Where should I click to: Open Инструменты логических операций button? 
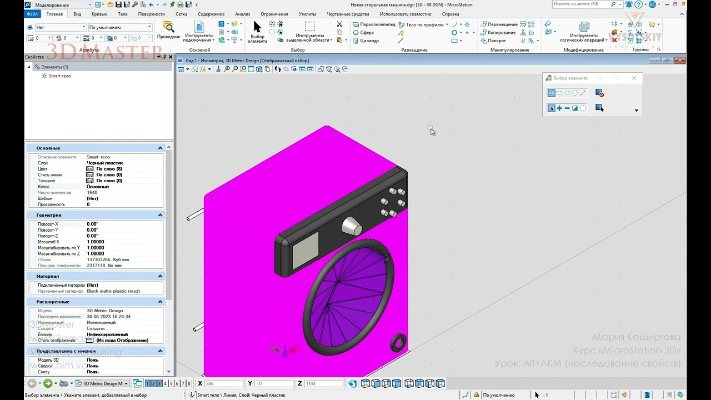(583, 32)
